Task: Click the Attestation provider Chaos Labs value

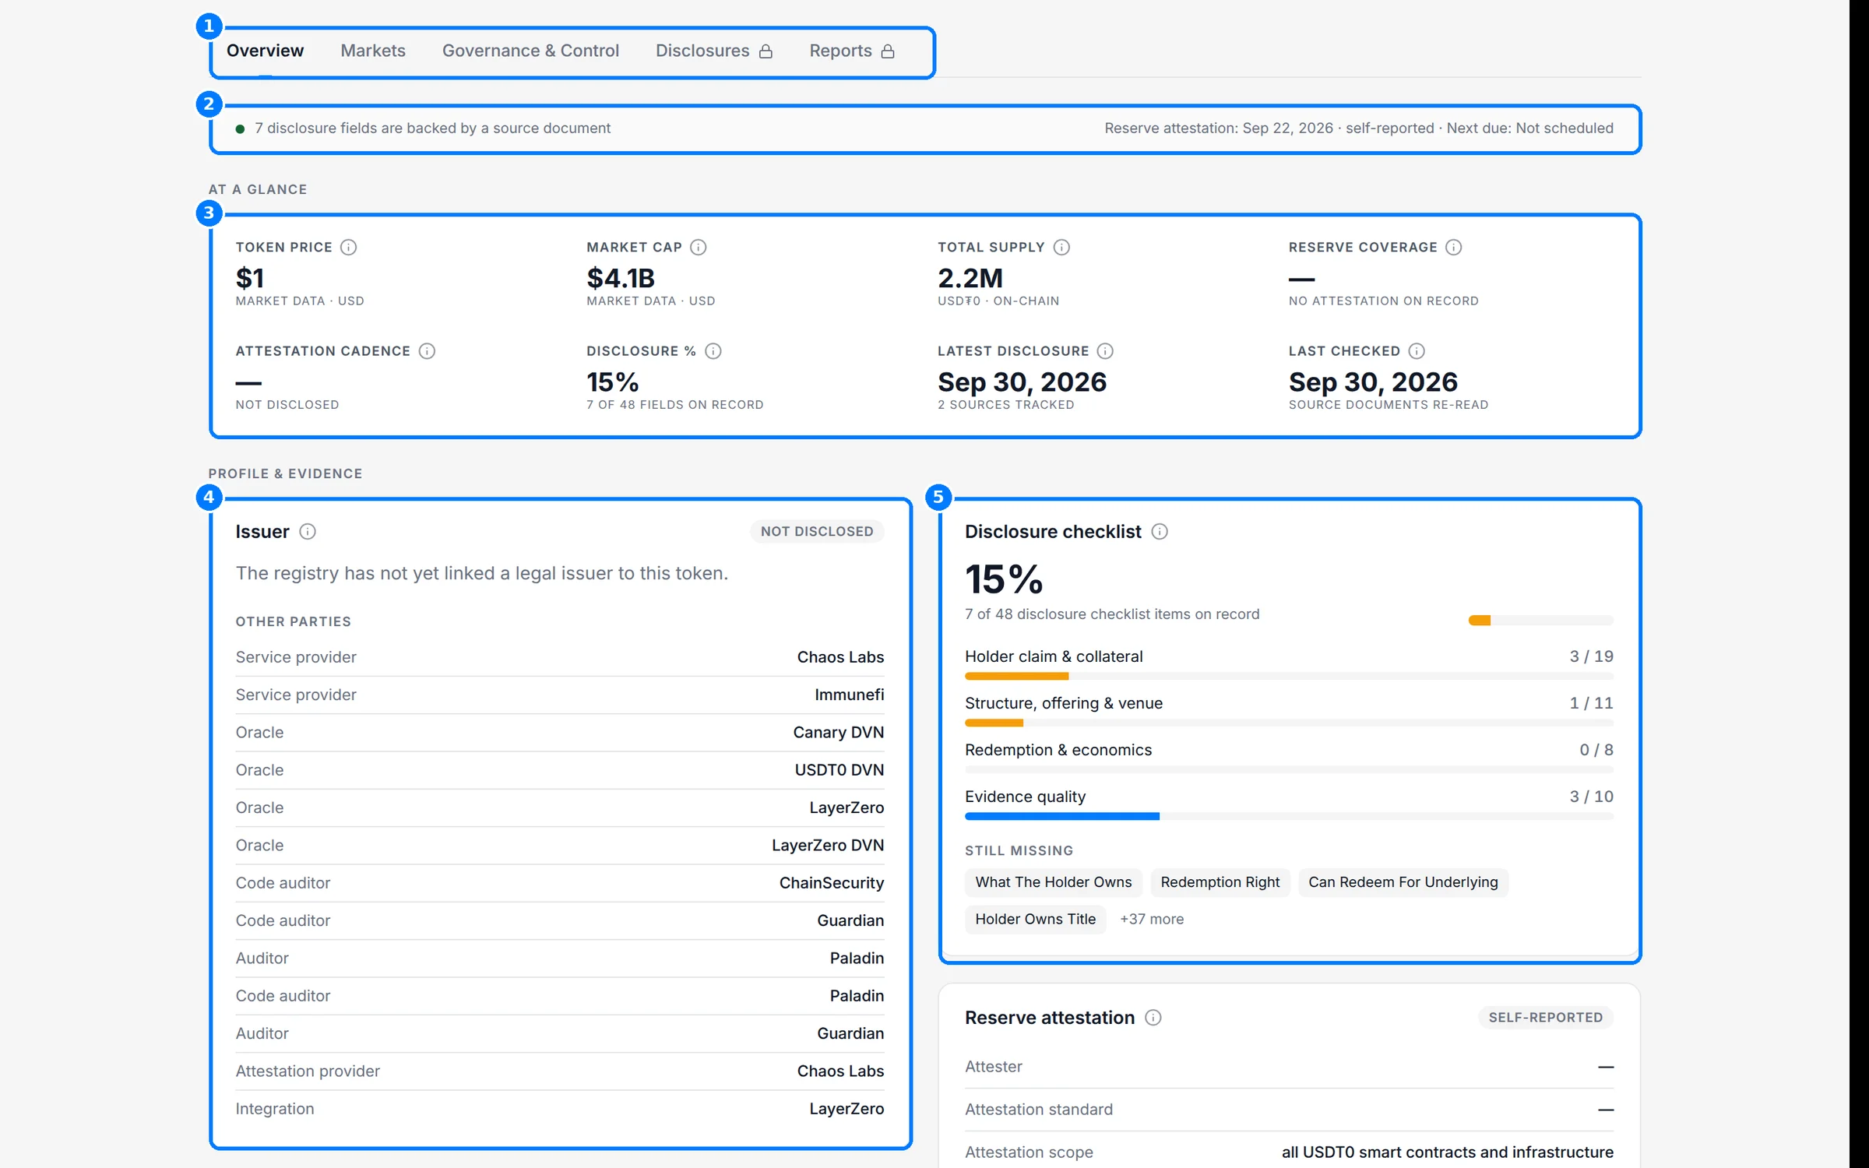Action: pyautogui.click(x=840, y=1071)
